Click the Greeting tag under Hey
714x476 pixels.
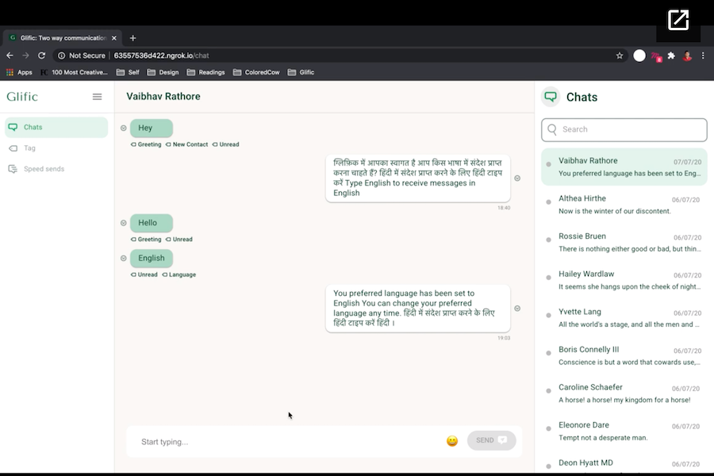[146, 144]
